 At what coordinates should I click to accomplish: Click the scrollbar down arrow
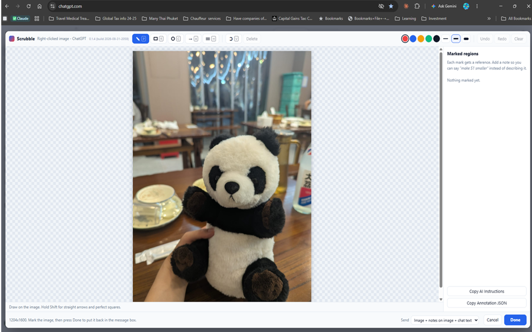[x=441, y=299]
